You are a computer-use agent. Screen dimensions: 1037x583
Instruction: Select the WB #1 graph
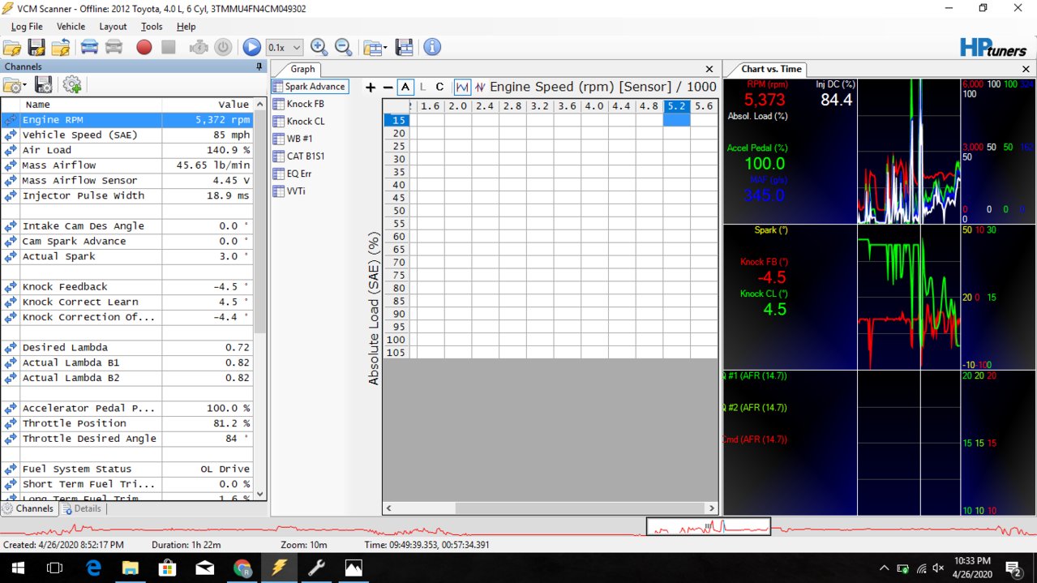click(x=292, y=139)
